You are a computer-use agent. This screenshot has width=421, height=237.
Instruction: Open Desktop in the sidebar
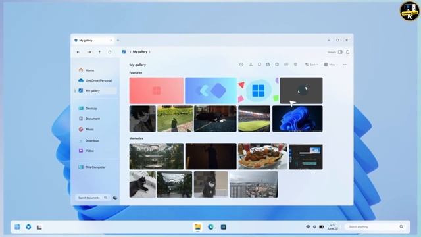[95, 108]
